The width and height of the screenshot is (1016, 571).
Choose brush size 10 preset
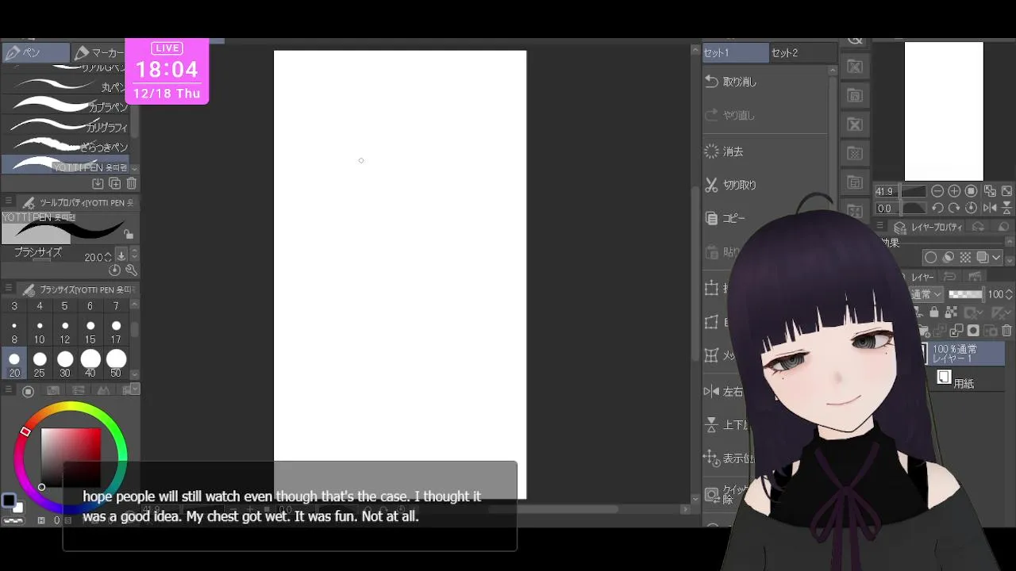pyautogui.click(x=40, y=331)
